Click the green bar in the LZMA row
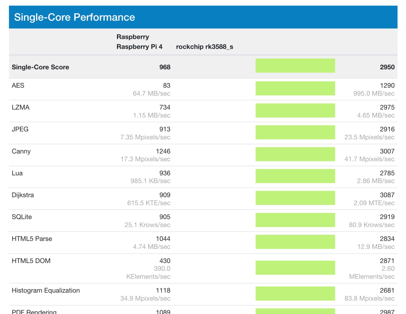Image resolution: width=406 pixels, height=314 pixels. (295, 110)
